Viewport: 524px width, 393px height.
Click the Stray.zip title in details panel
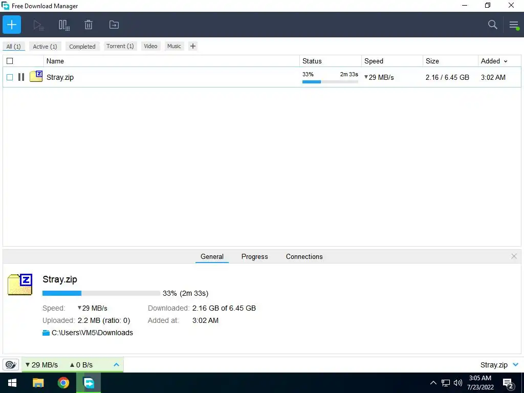[x=60, y=279]
